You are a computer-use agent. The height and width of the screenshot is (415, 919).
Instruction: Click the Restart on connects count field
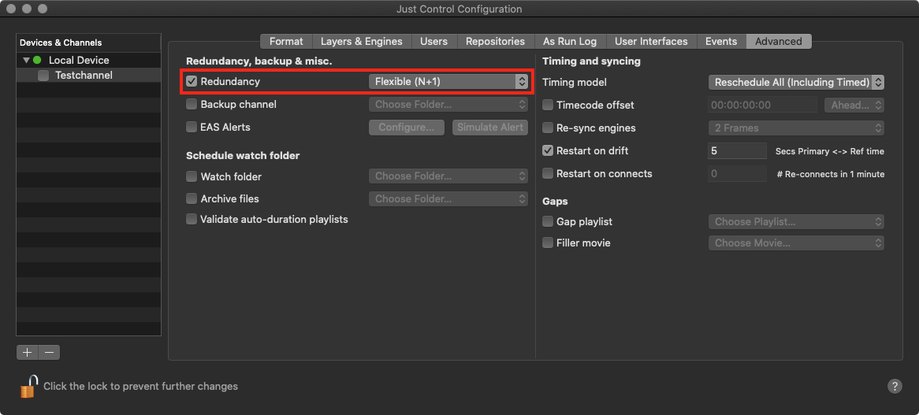point(737,174)
